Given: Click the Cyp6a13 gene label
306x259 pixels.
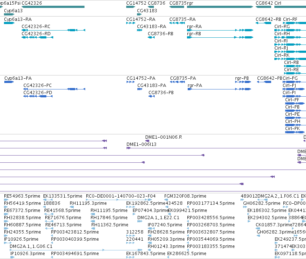Looking at the screenshot, I should [13, 11].
